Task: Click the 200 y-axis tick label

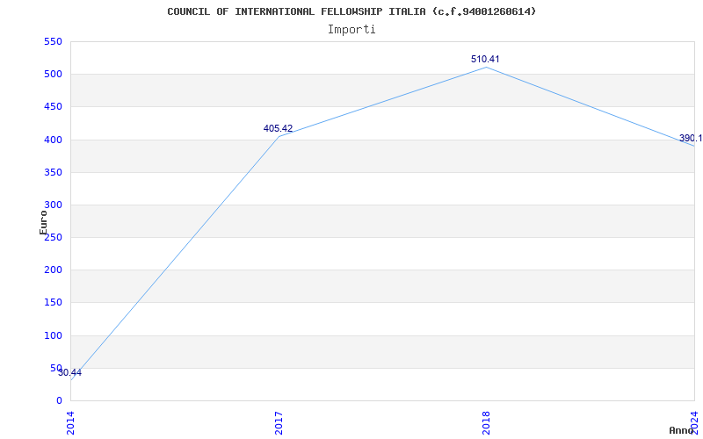Action: coord(53,270)
